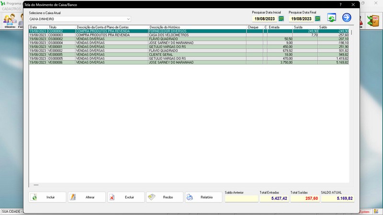Viewport: 383px width, 215px height.
Task: Click the Incluir button
Action: click(x=47, y=197)
